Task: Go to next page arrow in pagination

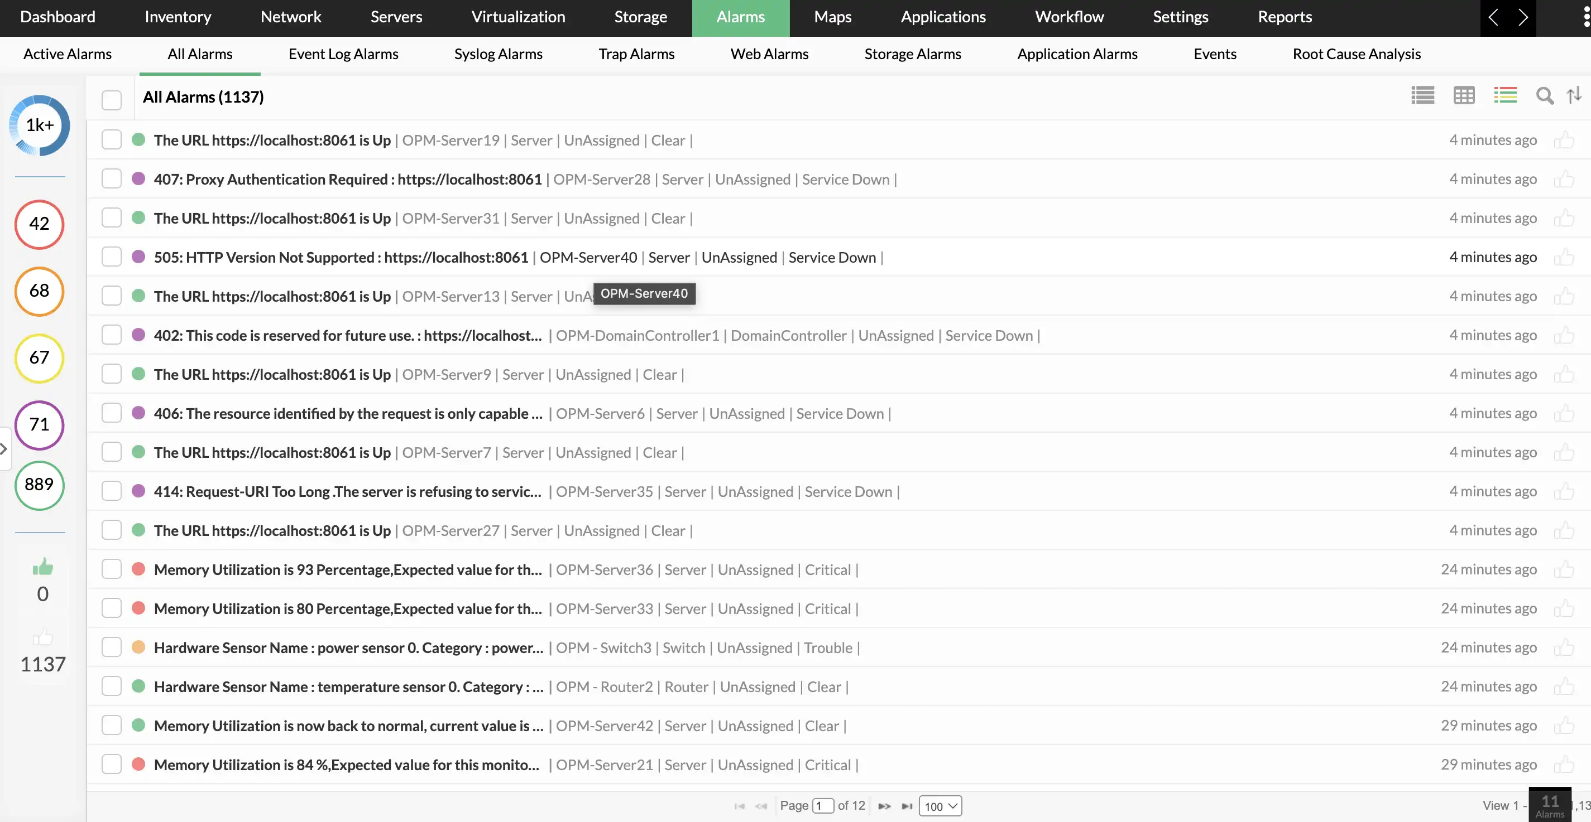Action: click(x=884, y=806)
